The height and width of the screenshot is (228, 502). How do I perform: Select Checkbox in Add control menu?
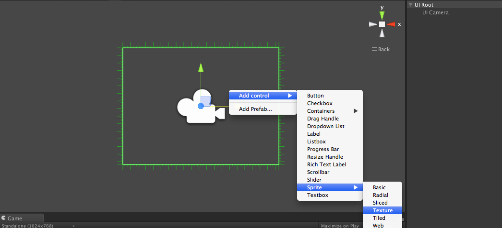click(330, 103)
